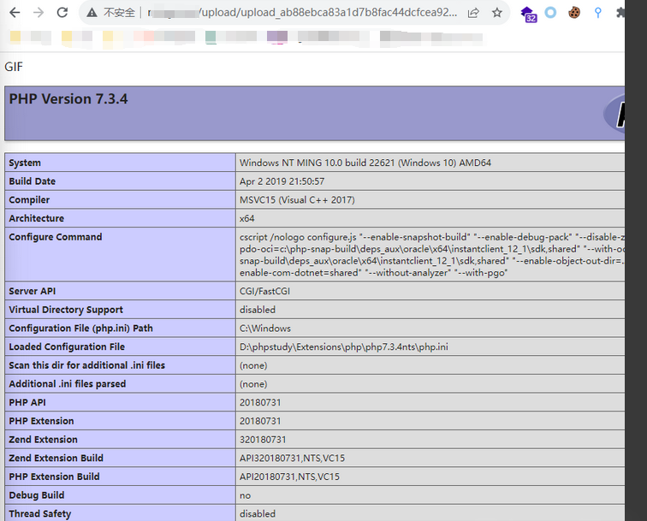
Task: Open the extensions puzzle piece icon
Action: point(620,13)
